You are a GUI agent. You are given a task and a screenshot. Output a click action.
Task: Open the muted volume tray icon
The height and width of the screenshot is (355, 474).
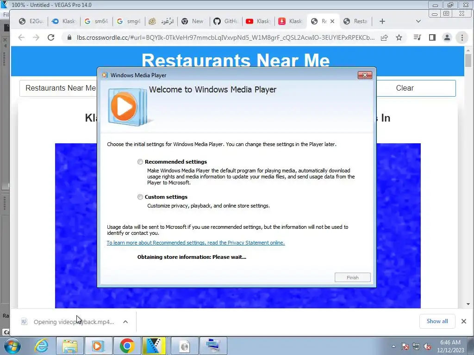tap(427, 346)
